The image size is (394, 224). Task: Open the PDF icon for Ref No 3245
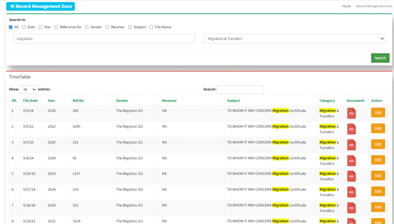click(351, 129)
